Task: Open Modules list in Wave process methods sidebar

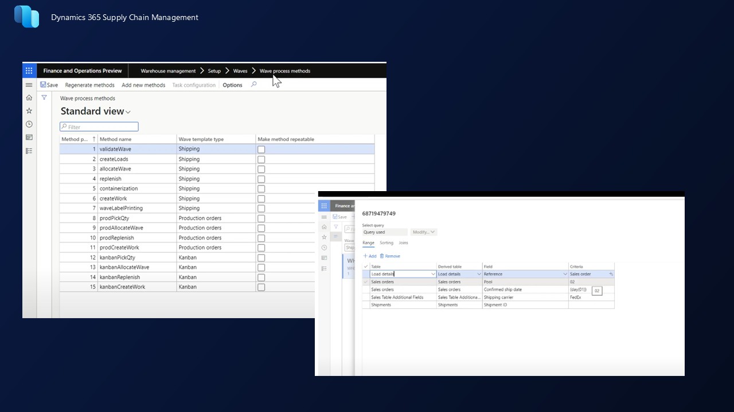Action: (29, 151)
